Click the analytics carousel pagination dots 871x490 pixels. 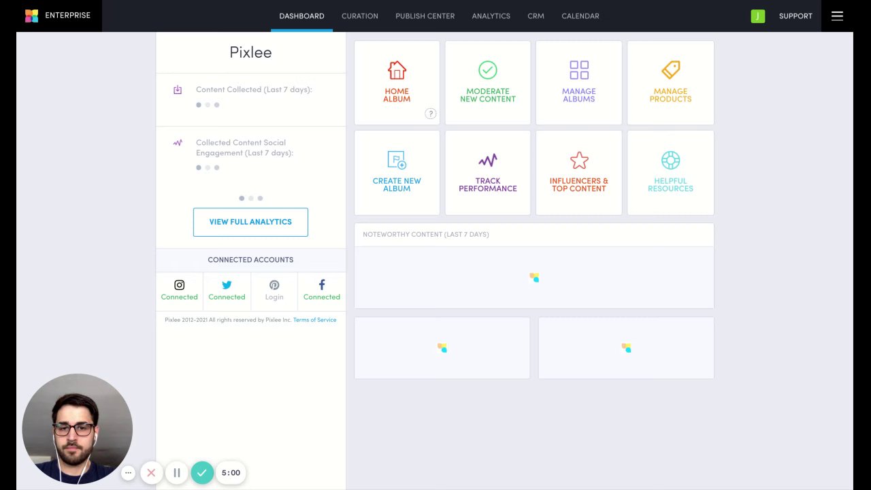tap(250, 198)
